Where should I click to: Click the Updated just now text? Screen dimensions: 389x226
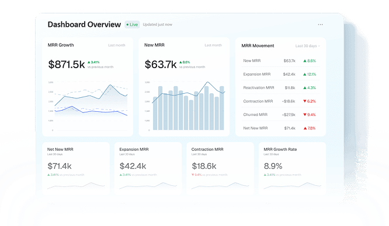[158, 24]
